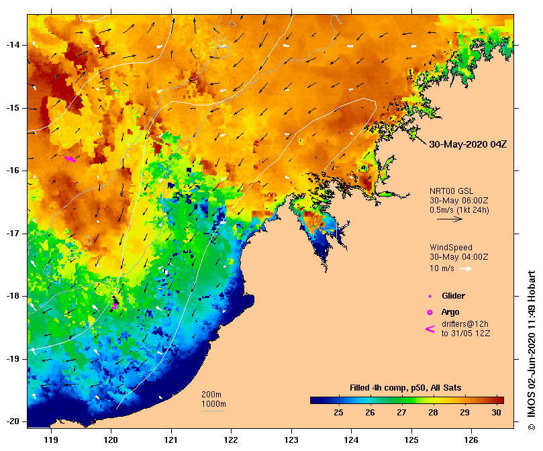Click the magenta Argo circle marker
The image size is (543, 451).
(430, 313)
